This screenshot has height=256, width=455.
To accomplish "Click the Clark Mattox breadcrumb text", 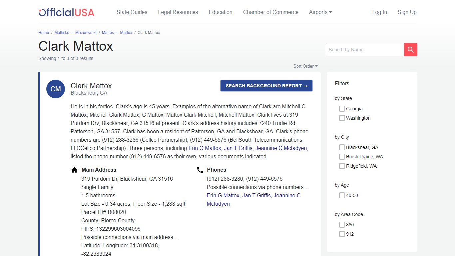I will tap(149, 33).
